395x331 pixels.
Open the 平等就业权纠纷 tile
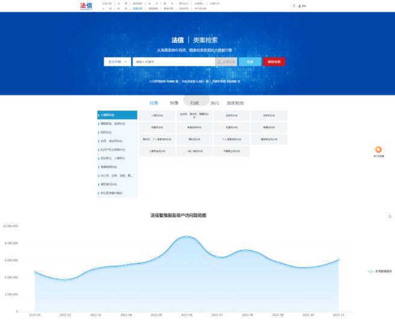(232, 151)
